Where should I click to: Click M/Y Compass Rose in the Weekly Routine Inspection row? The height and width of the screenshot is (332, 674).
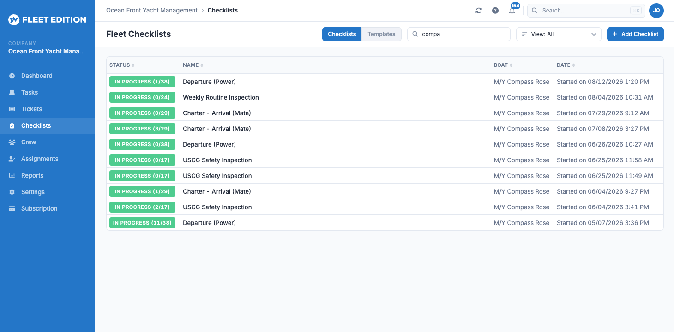(522, 97)
